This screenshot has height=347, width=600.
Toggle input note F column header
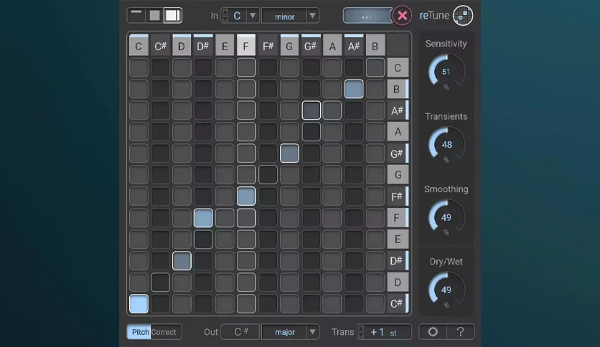(x=246, y=45)
